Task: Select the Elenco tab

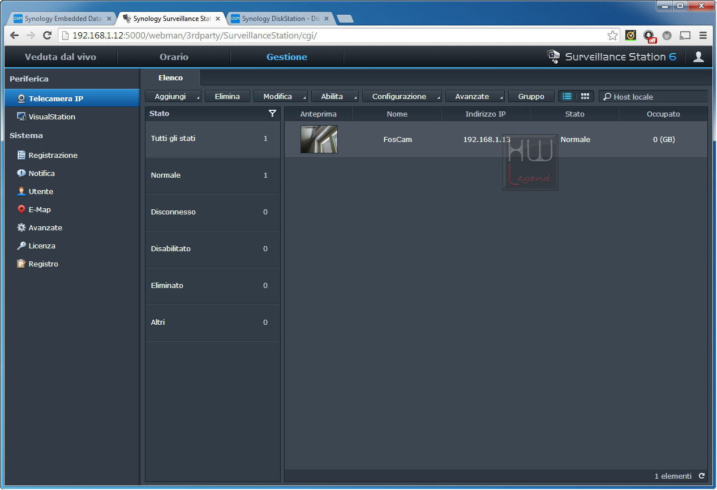Action: 170,78
